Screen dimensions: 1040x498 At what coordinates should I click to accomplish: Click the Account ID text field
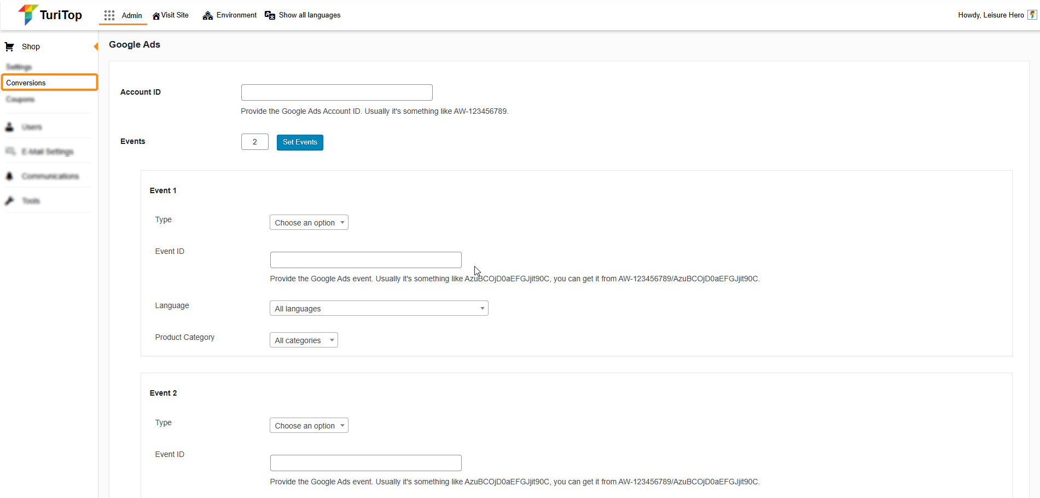click(336, 92)
